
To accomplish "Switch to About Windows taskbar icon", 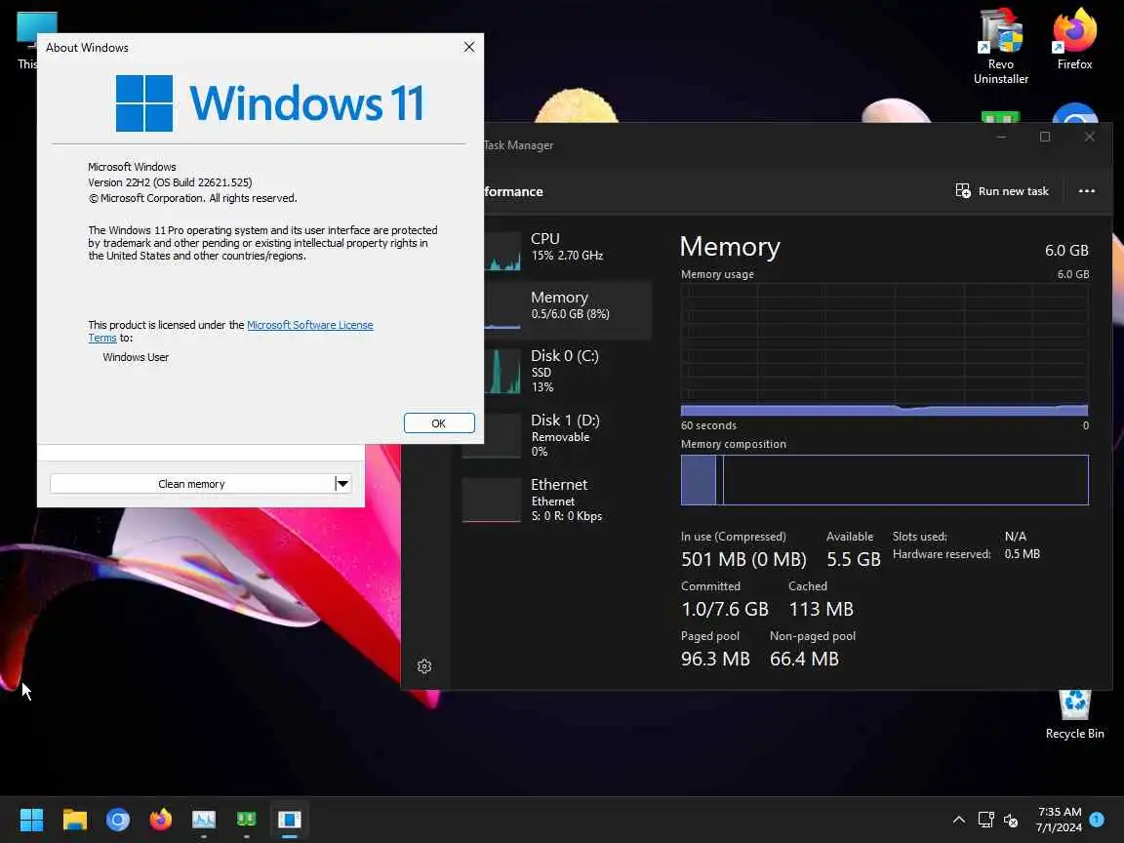I will 290,820.
